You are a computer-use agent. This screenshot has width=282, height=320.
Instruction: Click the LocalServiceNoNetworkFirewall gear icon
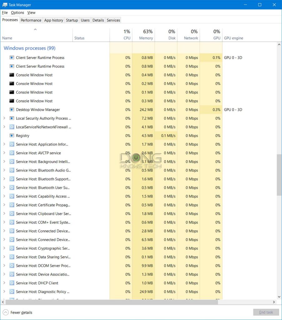pos(12,127)
